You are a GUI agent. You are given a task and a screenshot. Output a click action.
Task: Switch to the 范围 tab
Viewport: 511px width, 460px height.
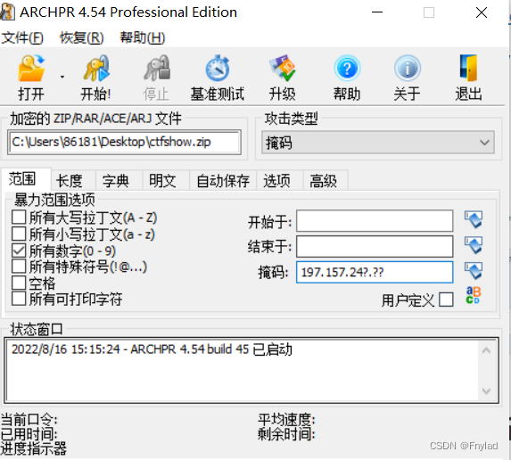pos(26,179)
